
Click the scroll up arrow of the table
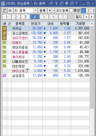[x=92, y=24]
